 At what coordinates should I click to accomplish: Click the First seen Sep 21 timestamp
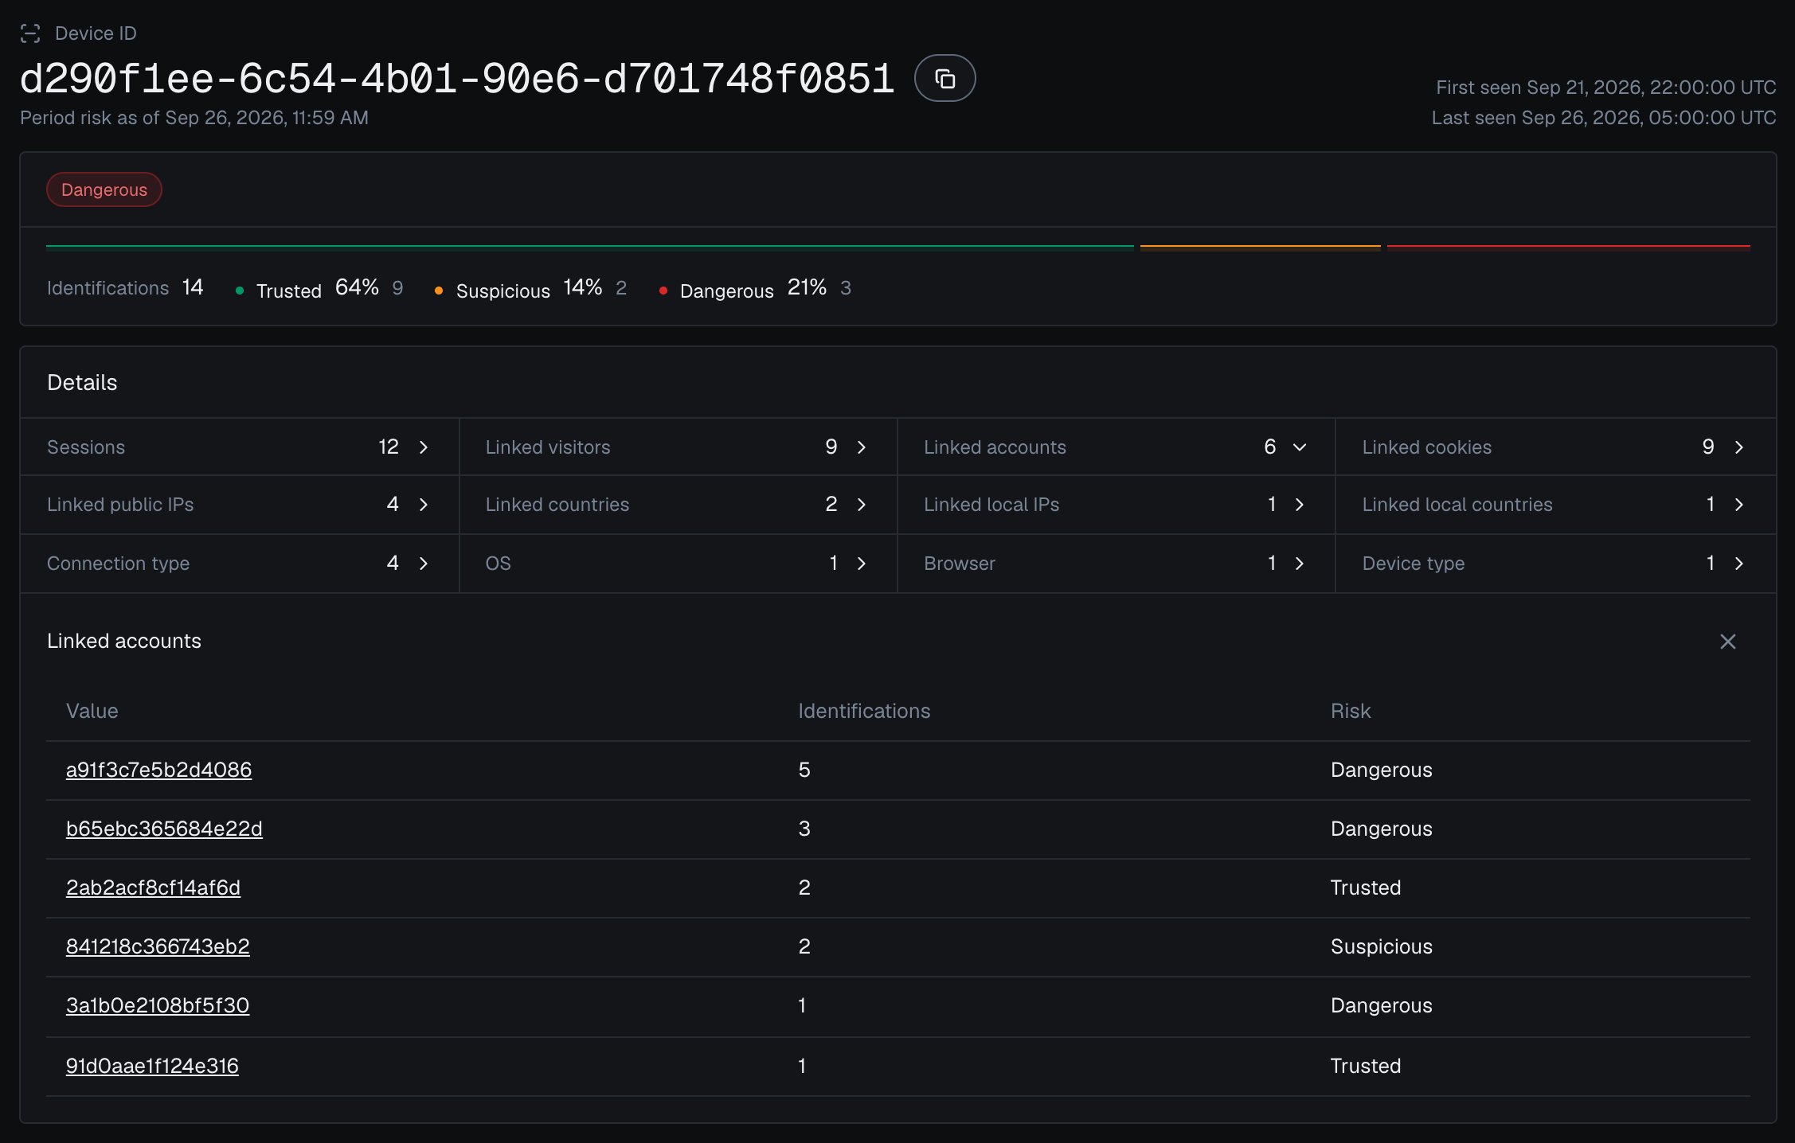point(1605,87)
